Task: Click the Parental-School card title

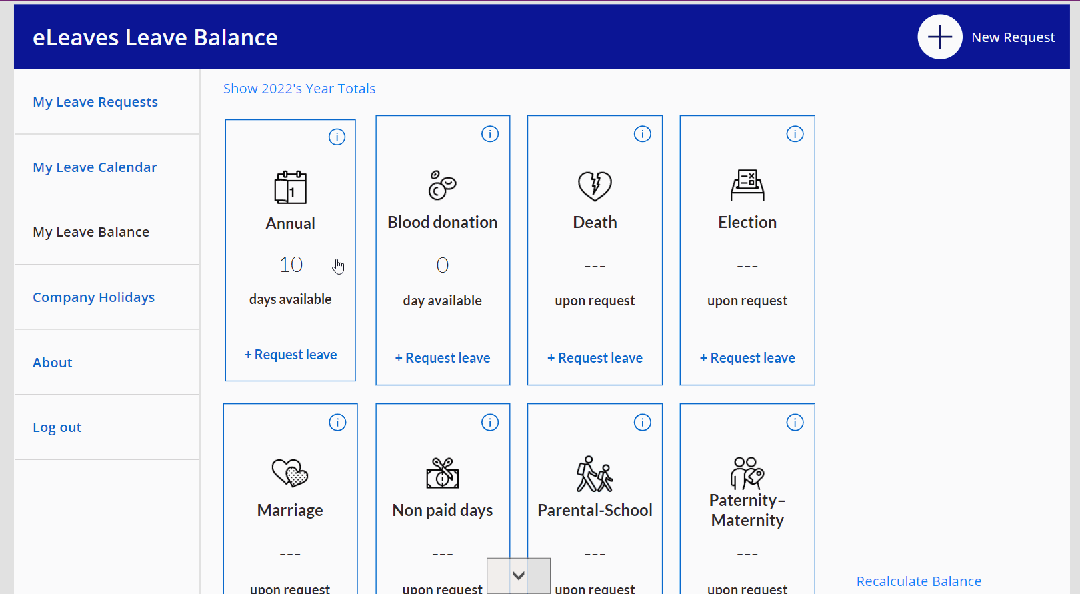Action: 595,510
